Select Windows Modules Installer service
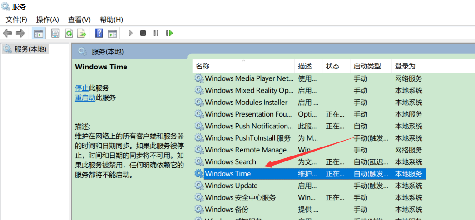 tap(309, 102)
